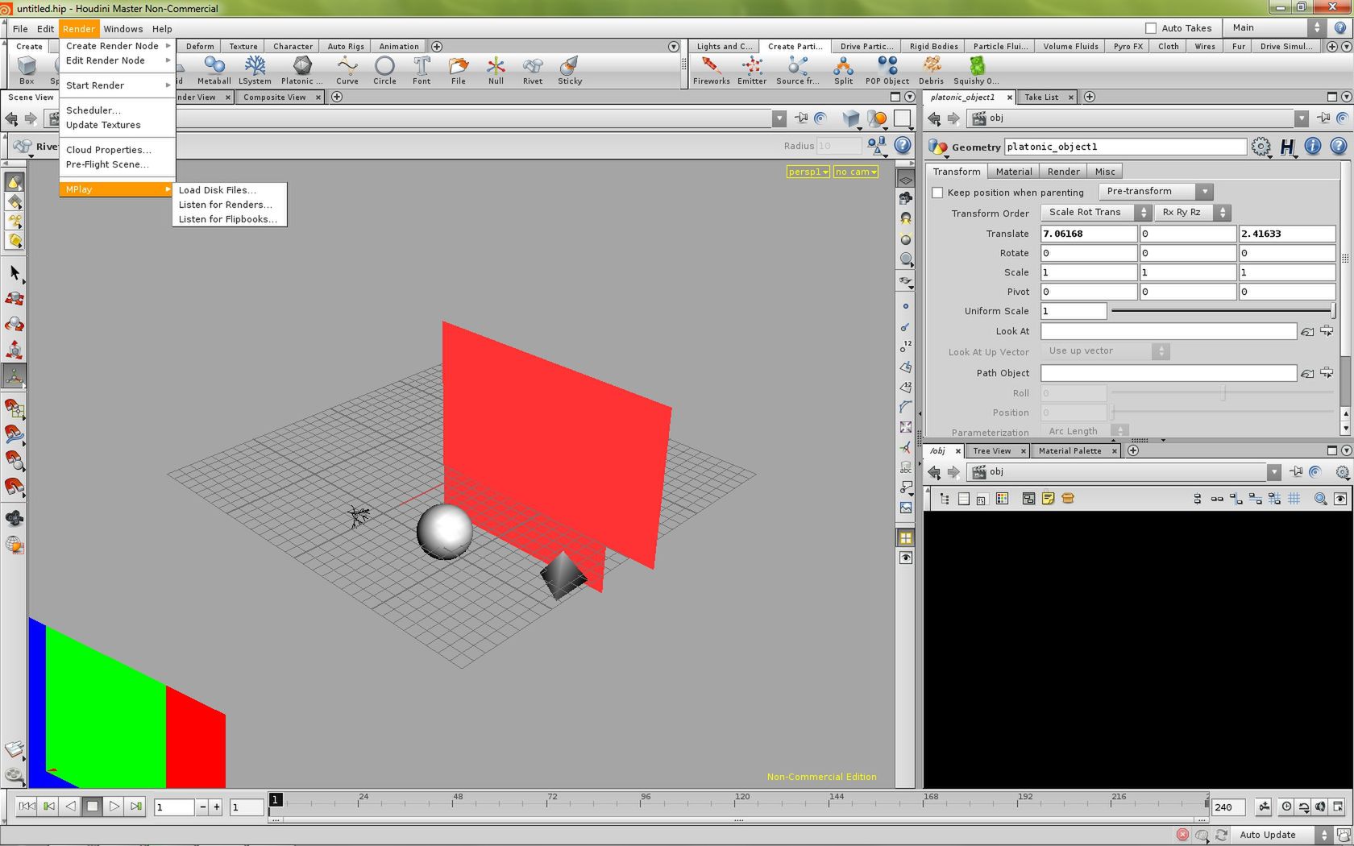Screen dimensions: 1354x846
Task: Open Auto Update mode dropdown
Action: (1281, 835)
